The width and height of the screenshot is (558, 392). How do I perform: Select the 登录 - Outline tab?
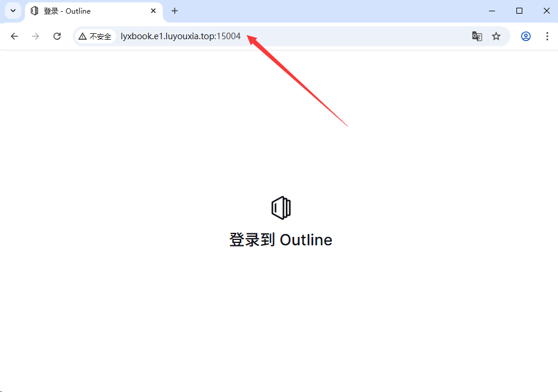coord(94,11)
